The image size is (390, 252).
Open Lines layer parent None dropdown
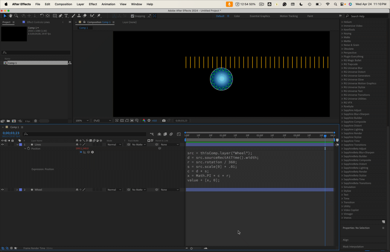coord(169,144)
